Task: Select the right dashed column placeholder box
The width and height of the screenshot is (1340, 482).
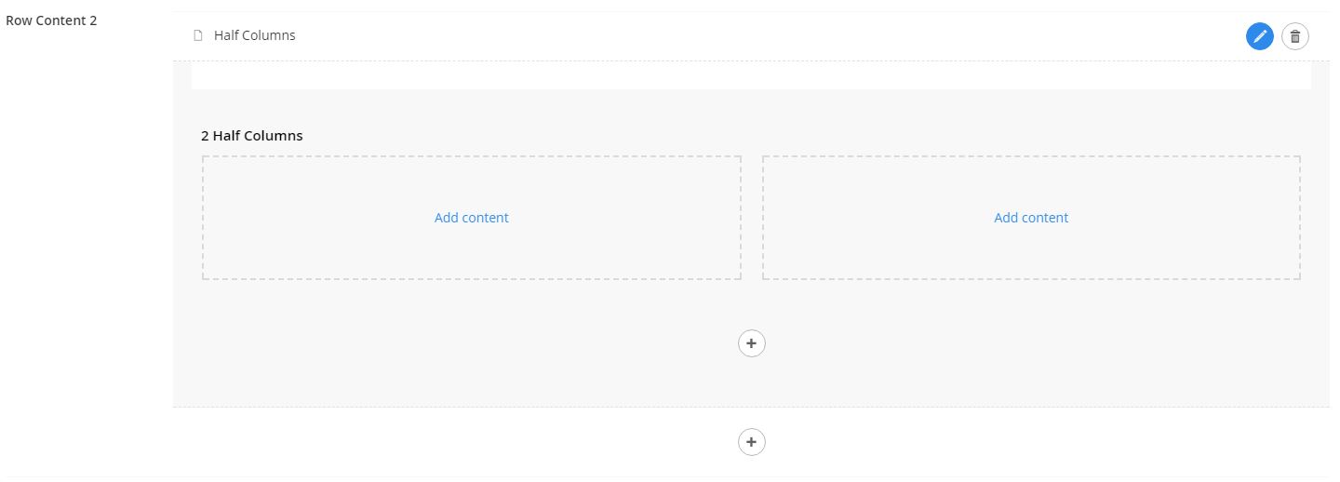Action: (x=1031, y=218)
